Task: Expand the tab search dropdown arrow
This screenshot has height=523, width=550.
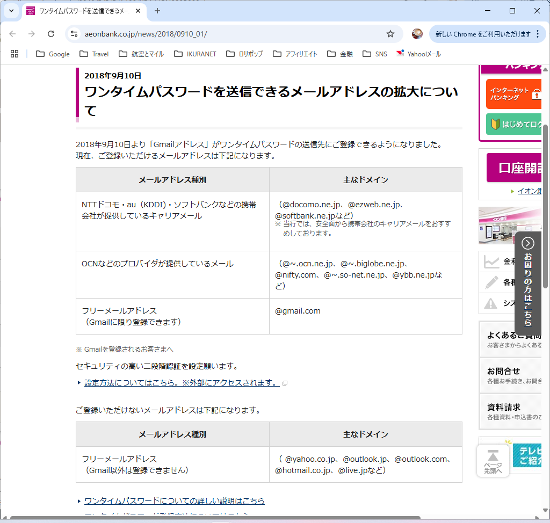Action: pos(11,11)
